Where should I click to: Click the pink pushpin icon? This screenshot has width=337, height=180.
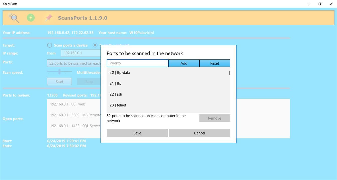tap(49, 18)
